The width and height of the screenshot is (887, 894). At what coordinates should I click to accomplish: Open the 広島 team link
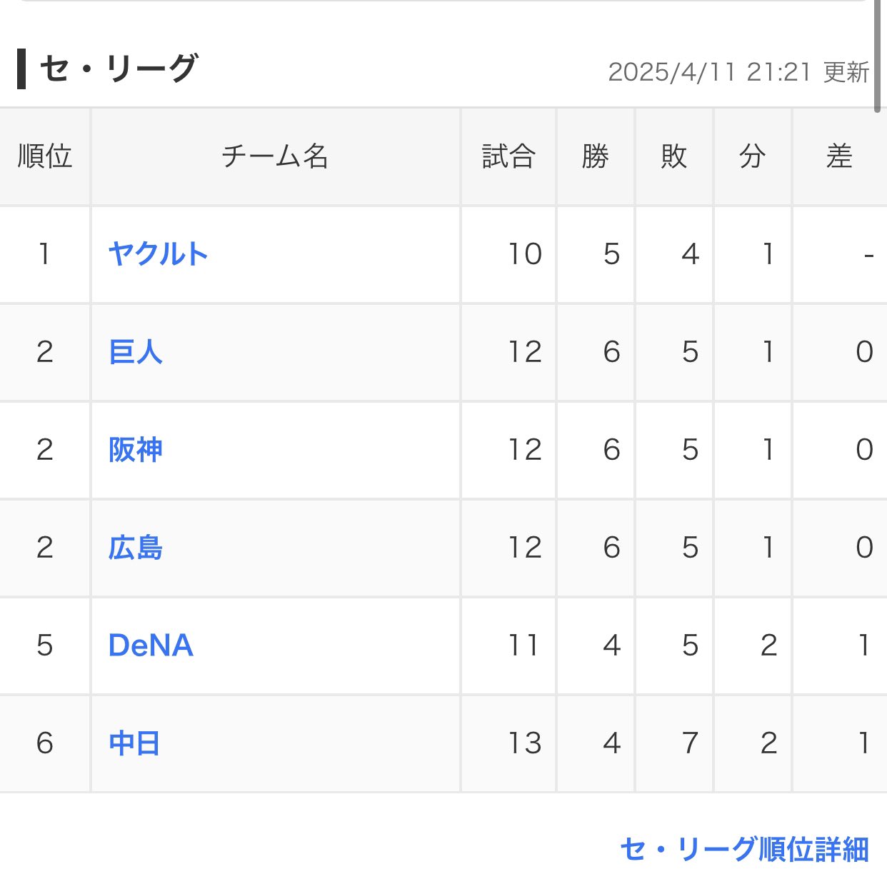(x=136, y=548)
